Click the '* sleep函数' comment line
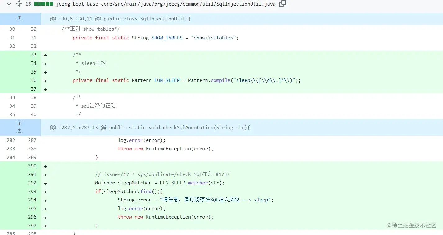 point(91,63)
